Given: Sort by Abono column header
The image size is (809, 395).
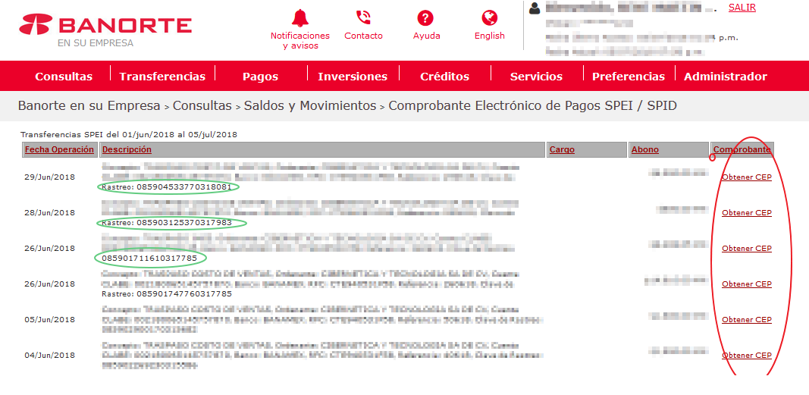Looking at the screenshot, I should tap(645, 149).
